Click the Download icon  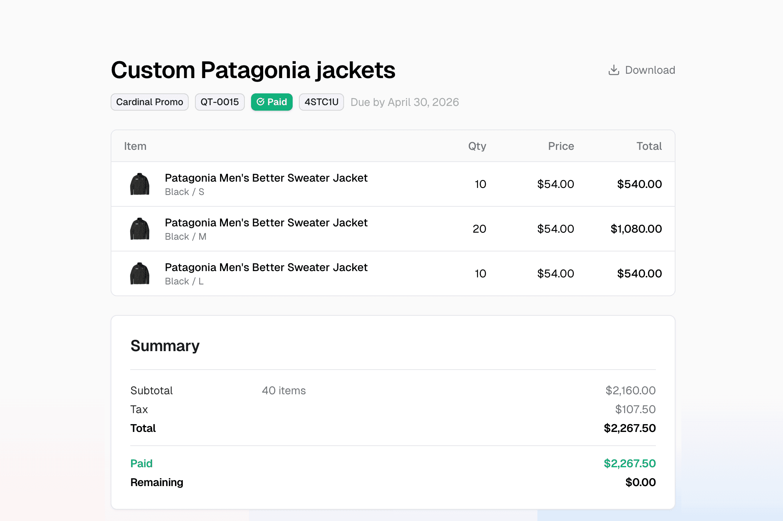[614, 70]
